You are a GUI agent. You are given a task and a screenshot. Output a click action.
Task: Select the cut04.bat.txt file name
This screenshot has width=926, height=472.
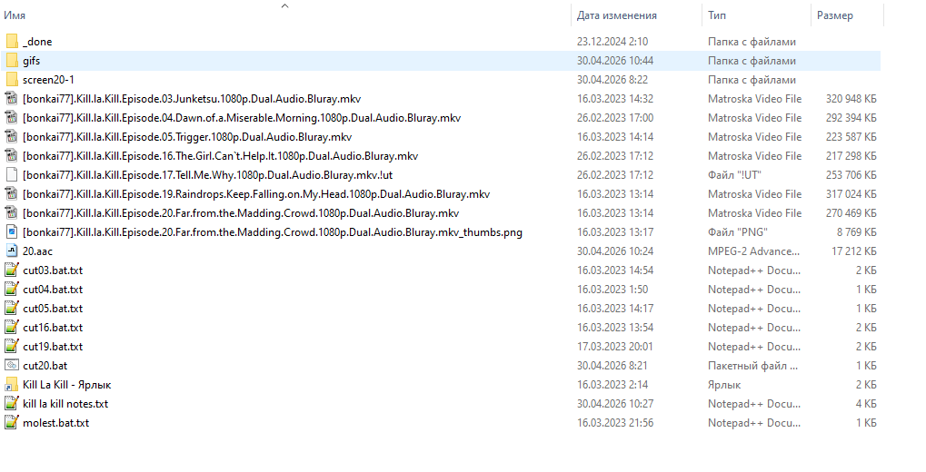point(53,289)
